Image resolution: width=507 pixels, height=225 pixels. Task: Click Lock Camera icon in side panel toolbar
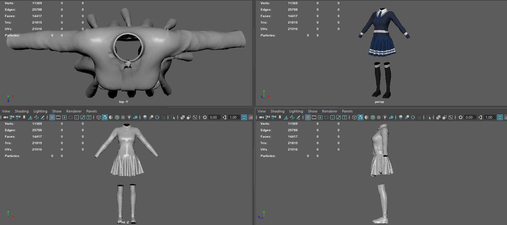coord(268,117)
